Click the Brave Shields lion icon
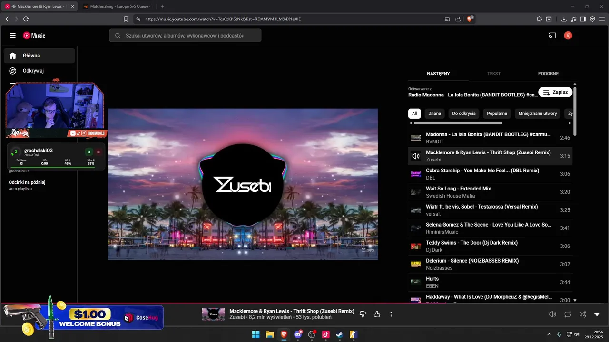Screen dimensions: 609x342 click(470, 19)
